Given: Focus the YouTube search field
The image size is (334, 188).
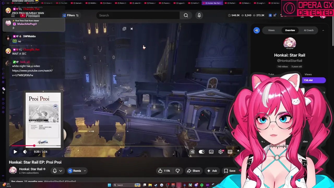Looking at the screenshot, I should (x=138, y=15).
